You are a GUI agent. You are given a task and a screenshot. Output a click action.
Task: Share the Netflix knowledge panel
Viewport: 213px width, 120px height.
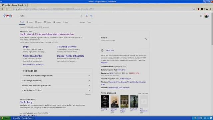click(146, 39)
